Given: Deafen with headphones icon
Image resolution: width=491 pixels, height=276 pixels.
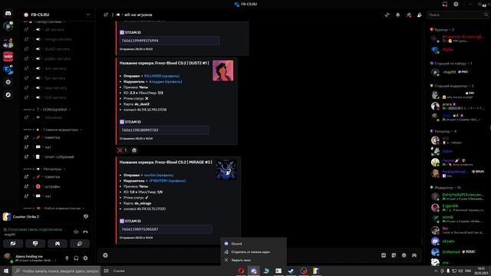Looking at the screenshot, I should click(x=76, y=258).
